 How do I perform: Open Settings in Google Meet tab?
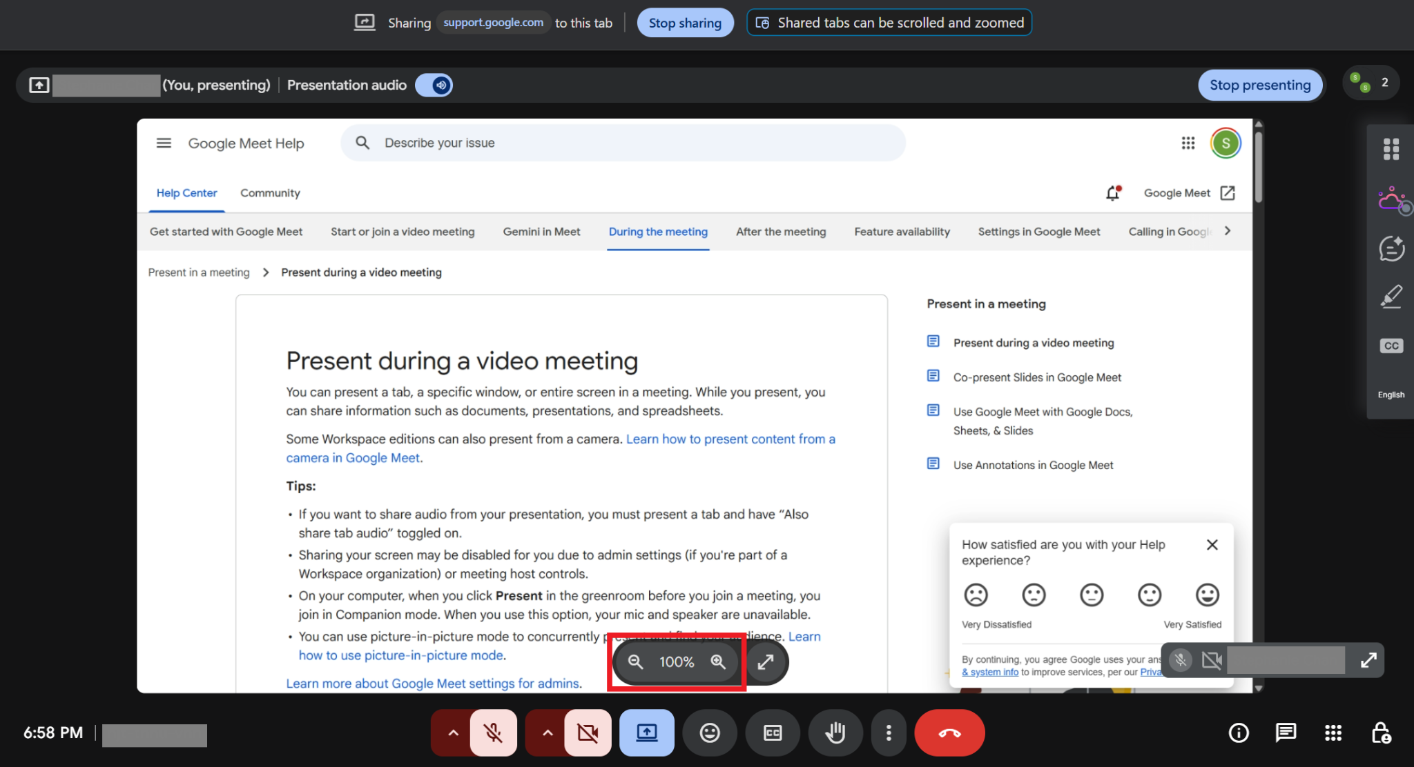pos(1039,232)
